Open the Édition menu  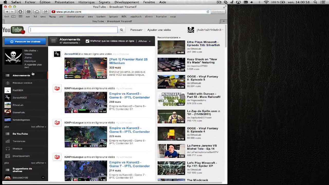tap(45, 2)
